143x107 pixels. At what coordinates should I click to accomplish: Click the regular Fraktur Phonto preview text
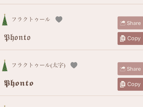17,38
